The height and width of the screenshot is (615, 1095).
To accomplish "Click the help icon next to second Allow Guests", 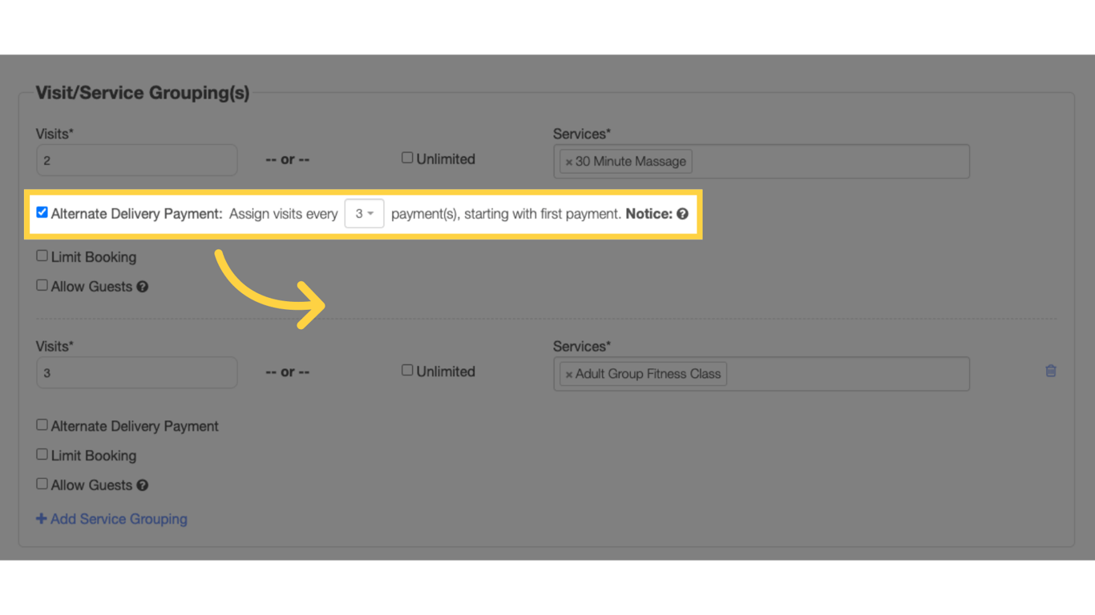I will tap(142, 484).
